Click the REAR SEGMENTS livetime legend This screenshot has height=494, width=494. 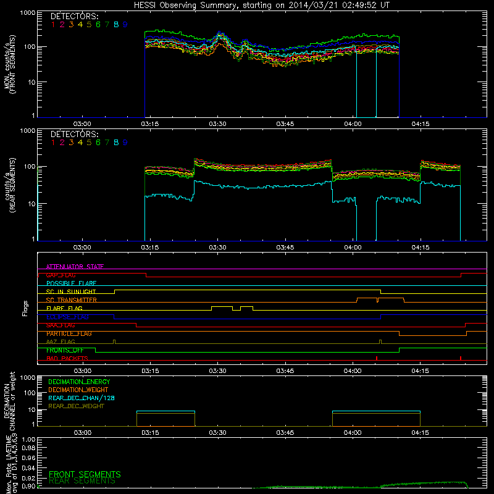click(x=82, y=481)
